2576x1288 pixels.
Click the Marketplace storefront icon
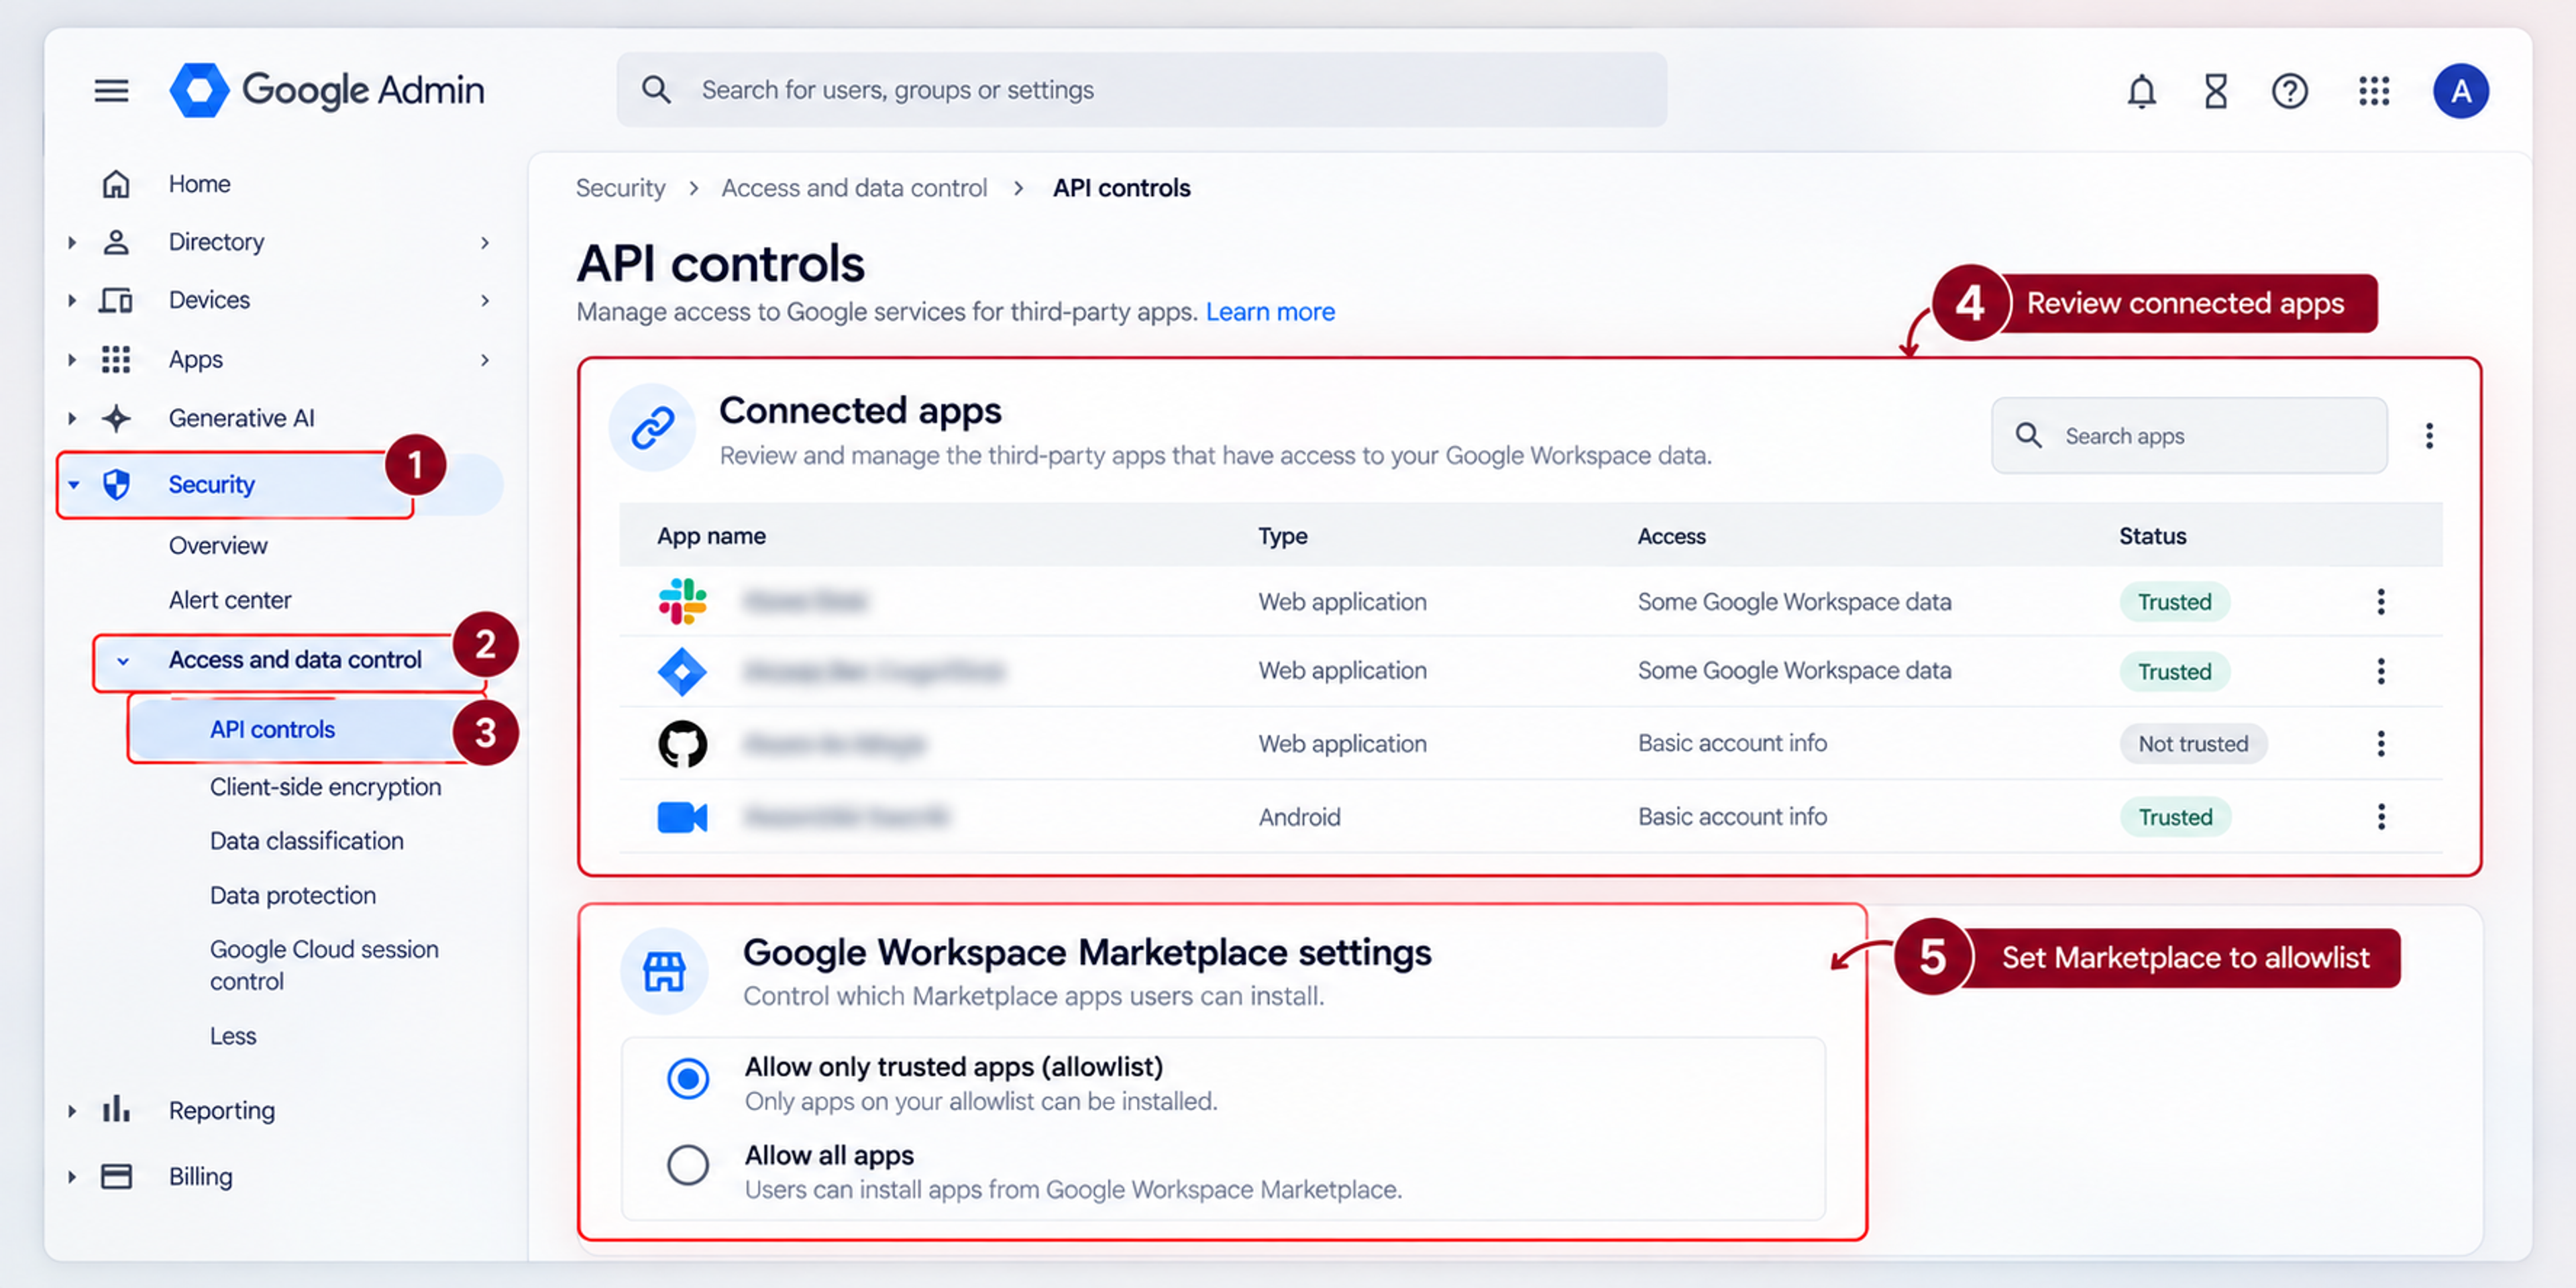coord(664,971)
